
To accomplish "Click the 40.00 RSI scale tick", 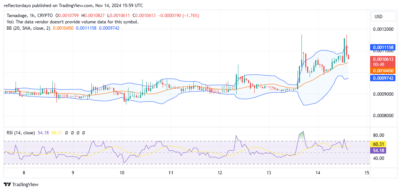I will (379, 158).
